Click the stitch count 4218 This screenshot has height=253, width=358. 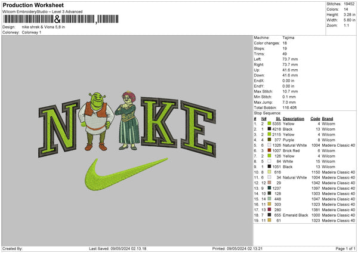click(x=276, y=129)
